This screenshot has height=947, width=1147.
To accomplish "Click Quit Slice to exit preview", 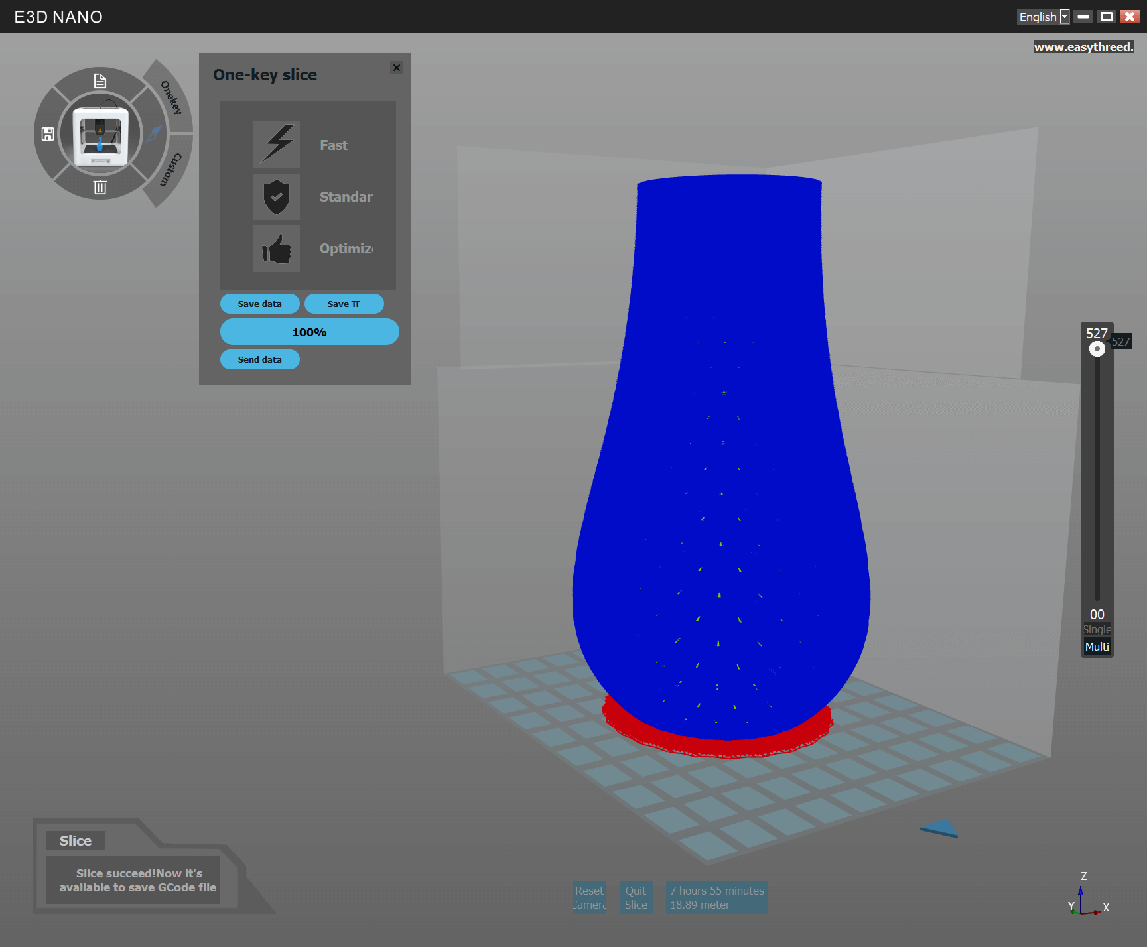I will (635, 897).
